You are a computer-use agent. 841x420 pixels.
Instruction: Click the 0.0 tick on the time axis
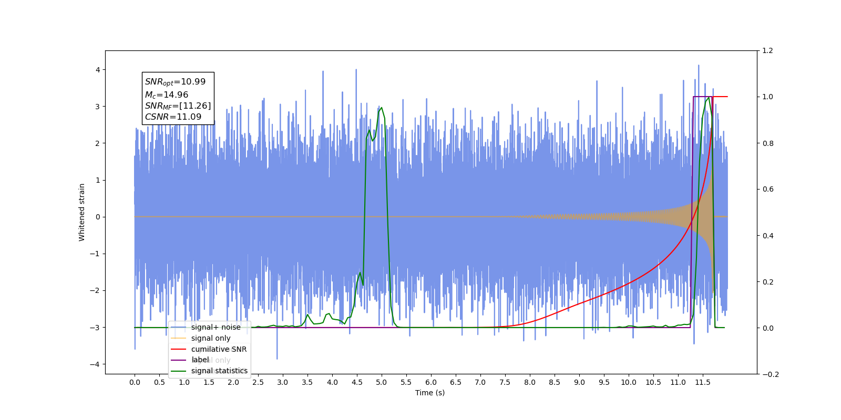135,382
